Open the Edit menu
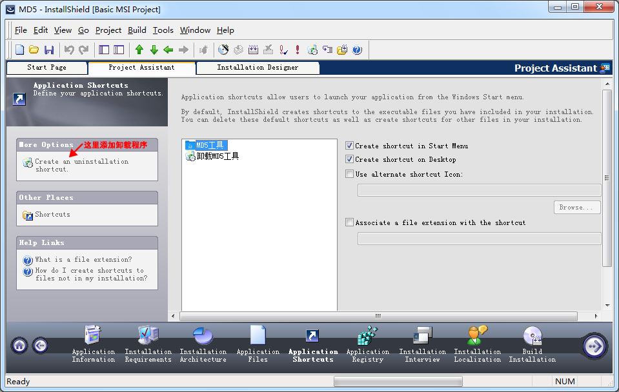 click(x=41, y=30)
